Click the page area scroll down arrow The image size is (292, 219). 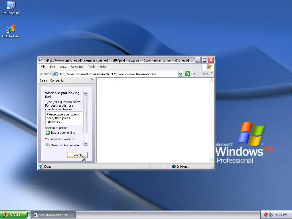coord(211,160)
